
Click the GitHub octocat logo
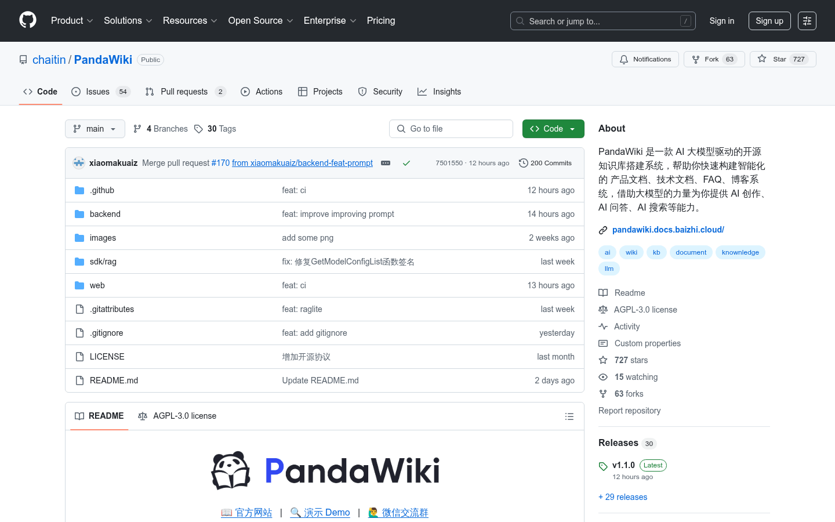point(27,19)
